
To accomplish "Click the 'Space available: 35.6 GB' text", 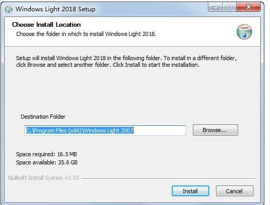I will pos(47,162).
